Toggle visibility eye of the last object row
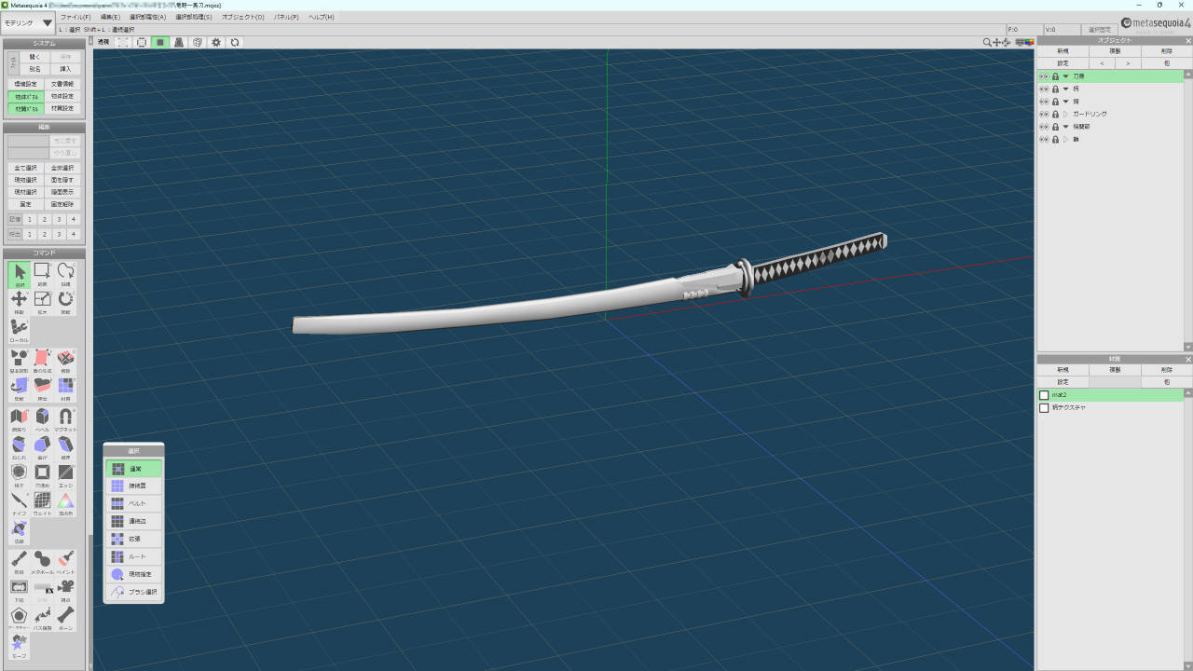The width and height of the screenshot is (1193, 671). point(1044,139)
